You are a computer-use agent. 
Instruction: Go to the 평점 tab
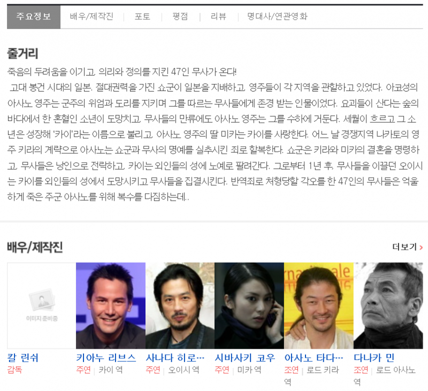click(x=180, y=17)
